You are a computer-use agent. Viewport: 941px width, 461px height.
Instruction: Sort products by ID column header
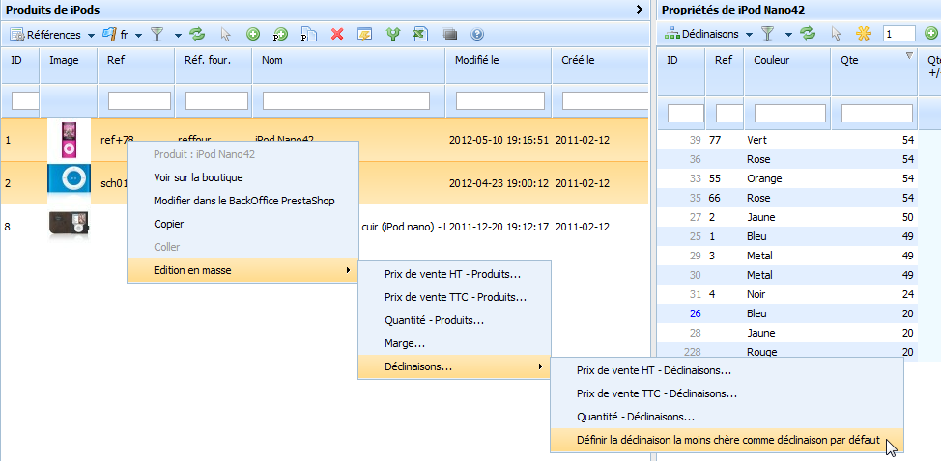pyautogui.click(x=20, y=66)
